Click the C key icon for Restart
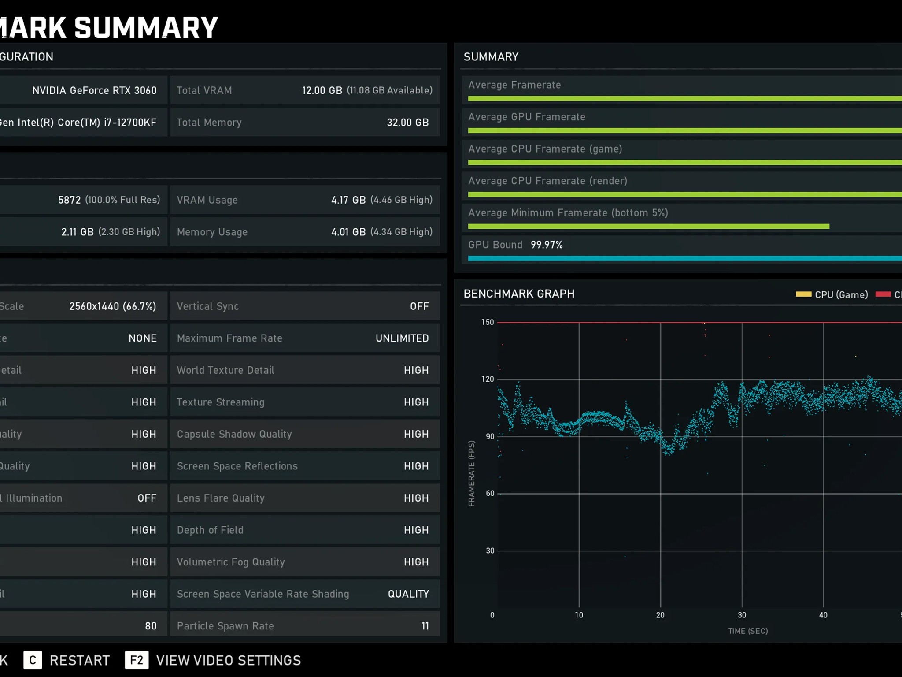 (x=33, y=660)
